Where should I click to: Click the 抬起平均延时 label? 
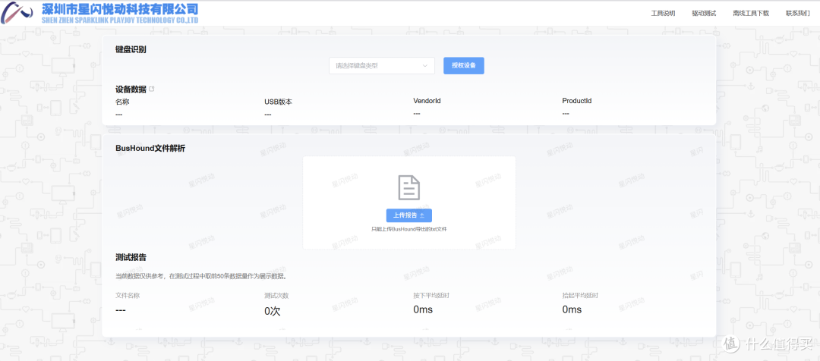point(581,296)
